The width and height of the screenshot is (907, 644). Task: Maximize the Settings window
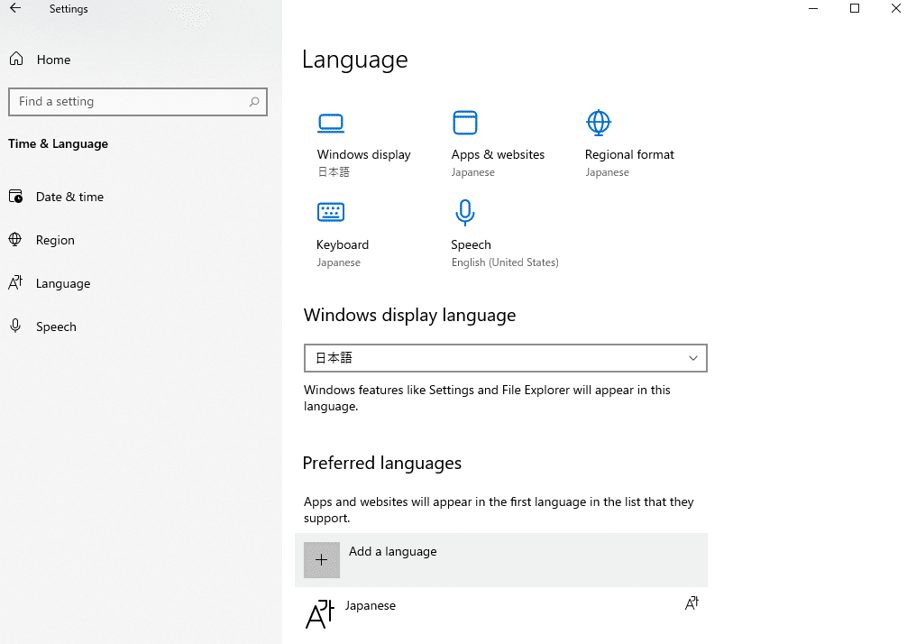pos(855,8)
